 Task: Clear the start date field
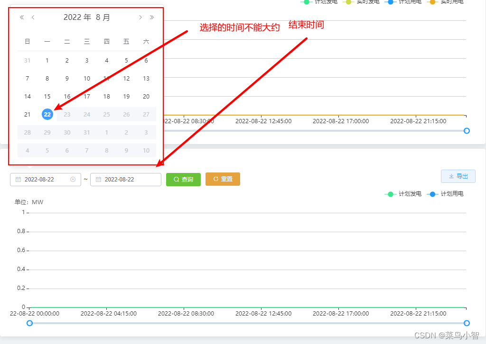coord(73,180)
